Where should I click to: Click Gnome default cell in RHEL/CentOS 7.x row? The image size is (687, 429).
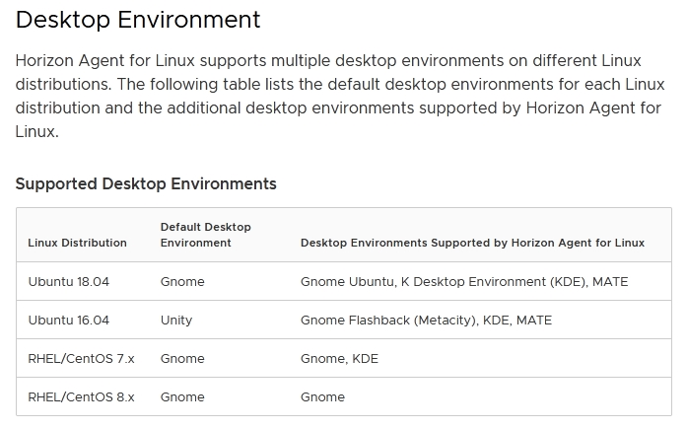click(x=182, y=358)
